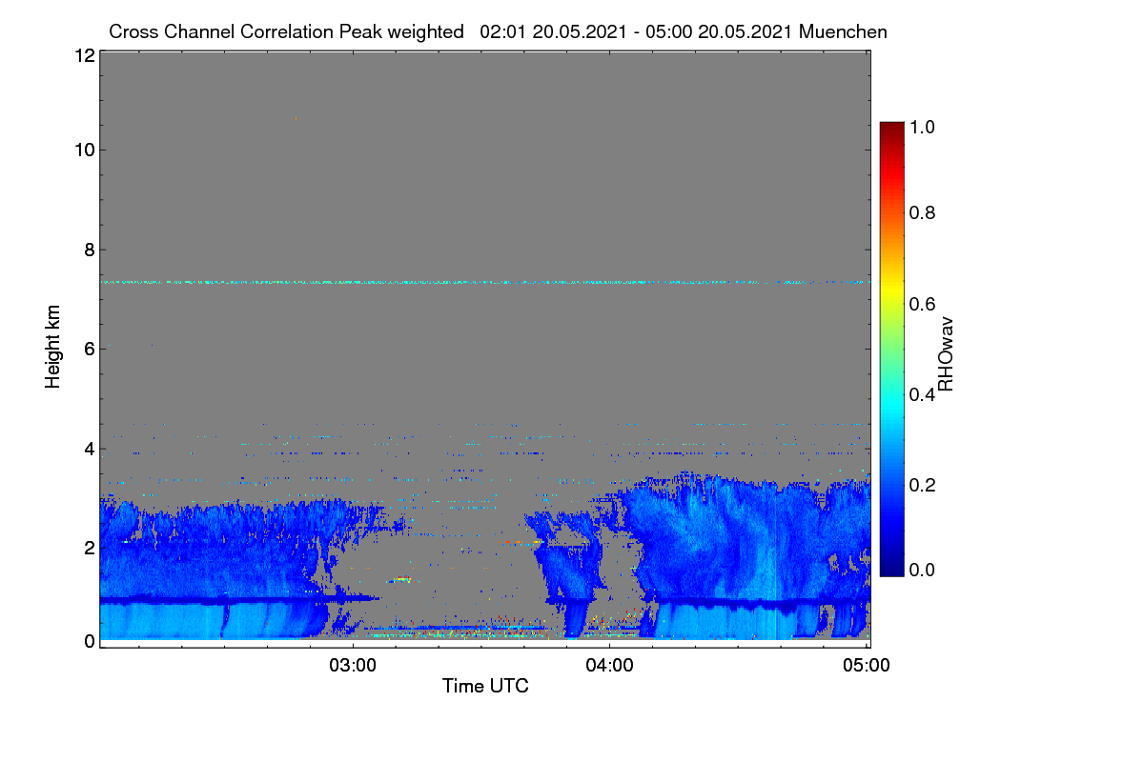Click the "Time UTC" x-axis label
This screenshot has width=1144, height=762.
pos(485,686)
